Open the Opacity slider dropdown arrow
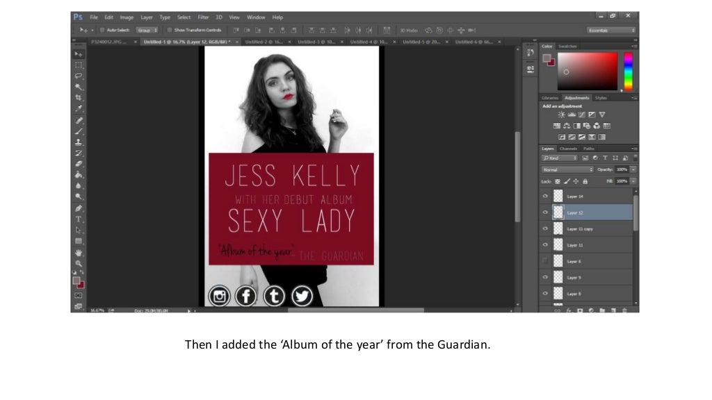The image size is (712, 400). coord(633,169)
